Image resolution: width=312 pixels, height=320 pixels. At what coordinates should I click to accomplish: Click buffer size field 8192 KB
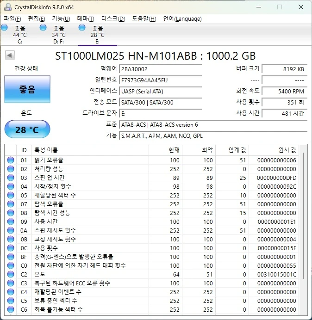(x=284, y=69)
